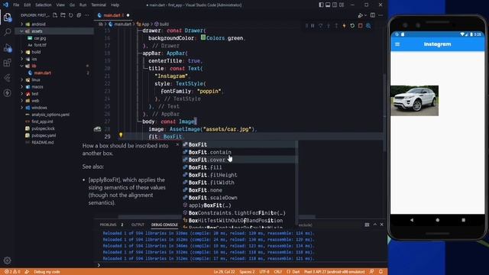Open the Search view in activity bar
This screenshot has width=489, height=275.
point(7,32)
